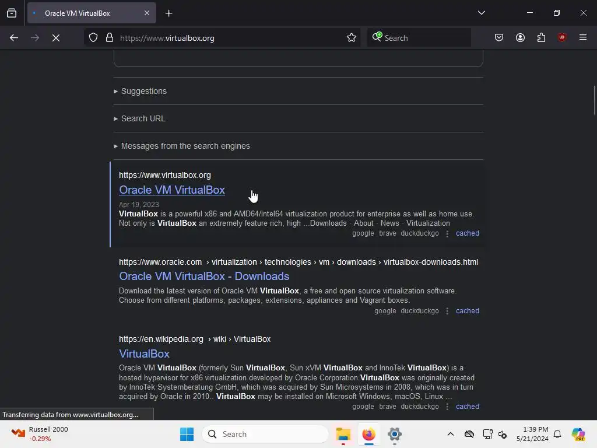Image resolution: width=597 pixels, height=448 pixels.
Task: Click the https://www.virtualbox.org result URL text
Action: (x=165, y=175)
